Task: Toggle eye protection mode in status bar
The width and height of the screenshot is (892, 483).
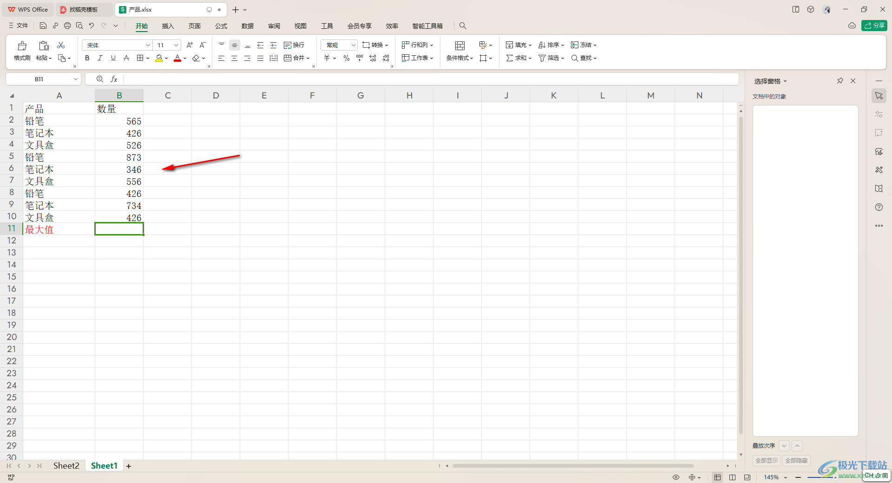Action: pyautogui.click(x=676, y=477)
